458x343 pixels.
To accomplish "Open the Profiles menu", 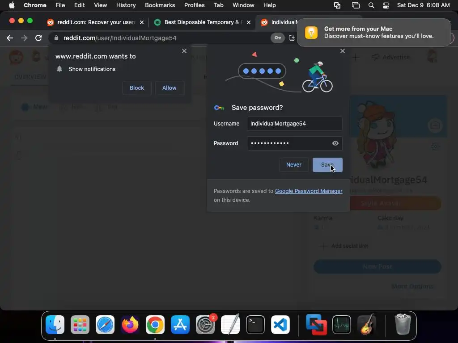I will (x=194, y=5).
